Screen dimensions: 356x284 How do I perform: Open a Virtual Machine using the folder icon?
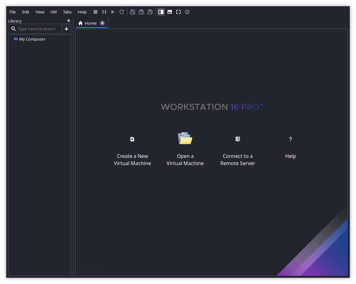coord(185,138)
